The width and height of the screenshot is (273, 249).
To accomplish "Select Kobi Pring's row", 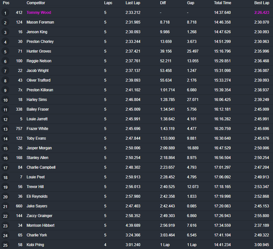I will point(35,245).
